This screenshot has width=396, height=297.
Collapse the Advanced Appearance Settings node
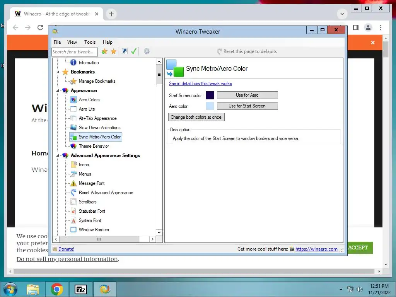[58, 155]
